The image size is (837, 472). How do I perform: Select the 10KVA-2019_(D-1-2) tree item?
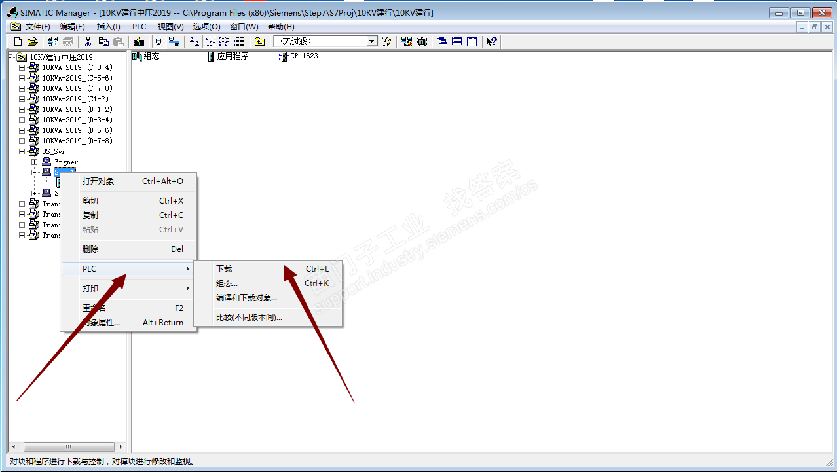[x=77, y=109]
